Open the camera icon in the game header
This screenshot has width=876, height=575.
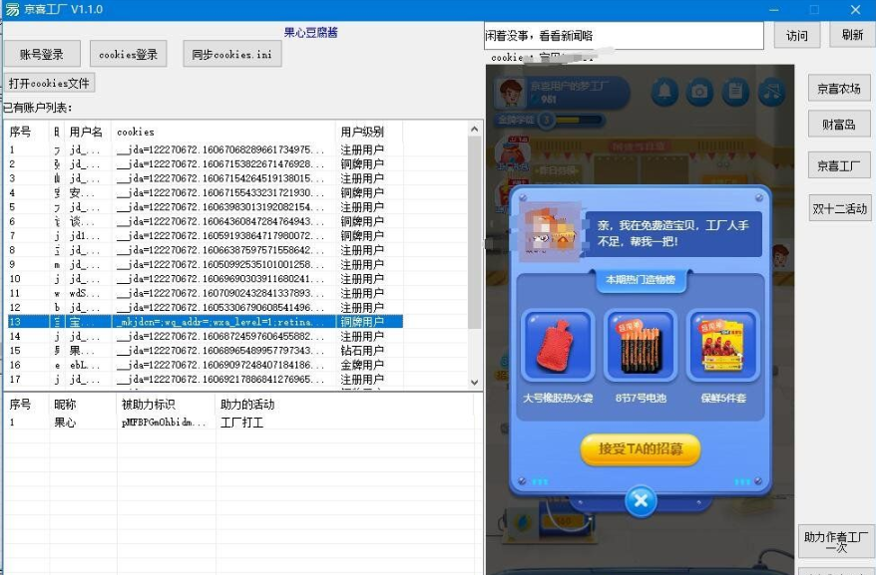pos(699,91)
